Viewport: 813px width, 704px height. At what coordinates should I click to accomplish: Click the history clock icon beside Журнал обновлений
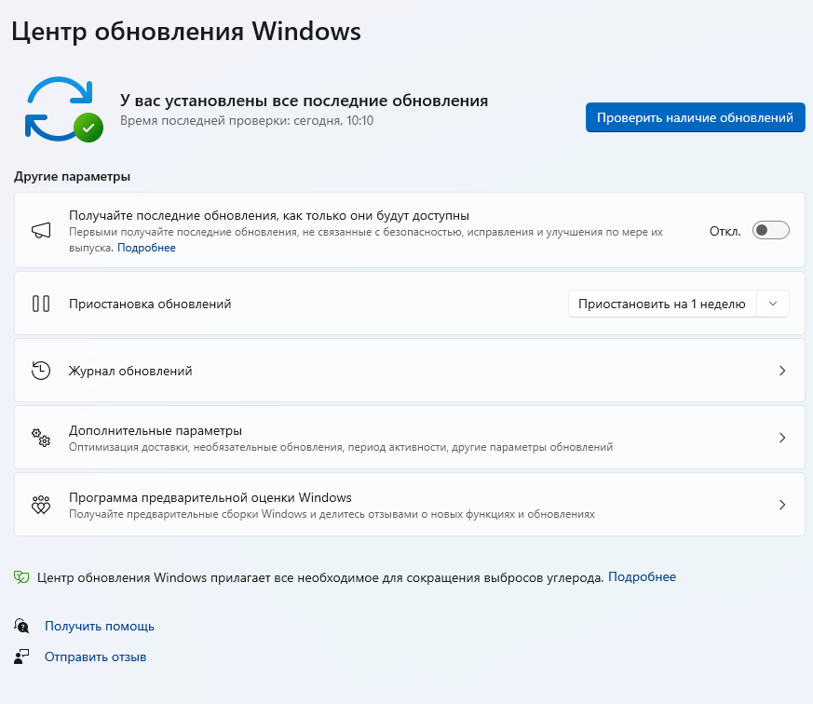point(41,371)
